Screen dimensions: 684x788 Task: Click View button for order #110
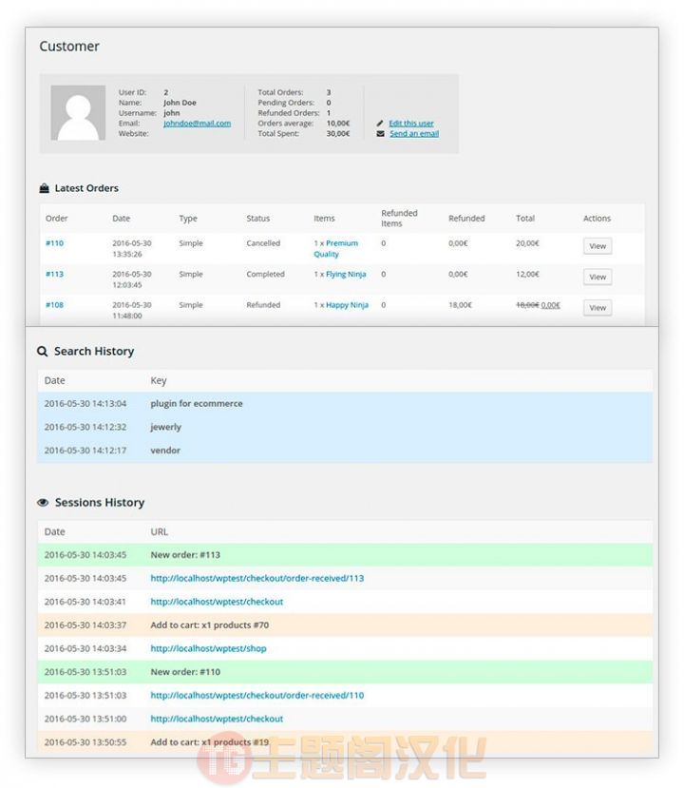click(x=598, y=246)
